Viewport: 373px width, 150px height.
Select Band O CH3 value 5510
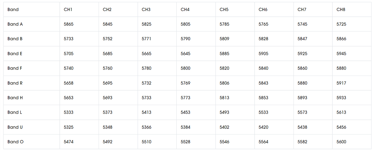tap(147, 142)
